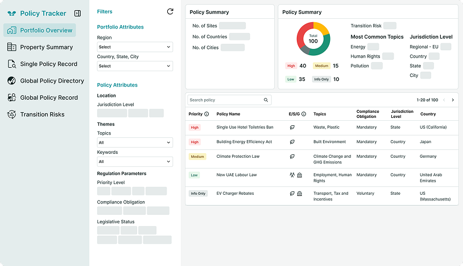Click the refresh filters icon
Image resolution: width=463 pixels, height=266 pixels.
(x=170, y=11)
